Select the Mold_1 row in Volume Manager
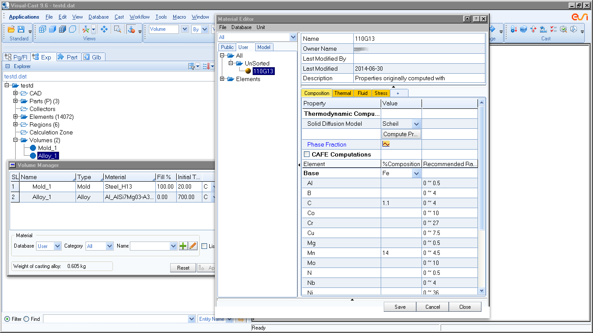The image size is (593, 333). click(x=113, y=186)
